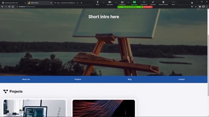Viewport: 209px width, 117px height.
Task: Open the More menu in Zoom toolbar
Action: click(173, 3)
